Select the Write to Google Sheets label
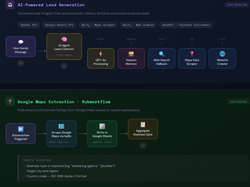Viewport: 250px width, 187px height. pos(102,134)
